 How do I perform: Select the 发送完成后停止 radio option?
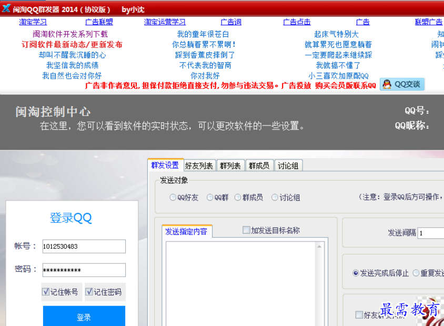(356, 273)
